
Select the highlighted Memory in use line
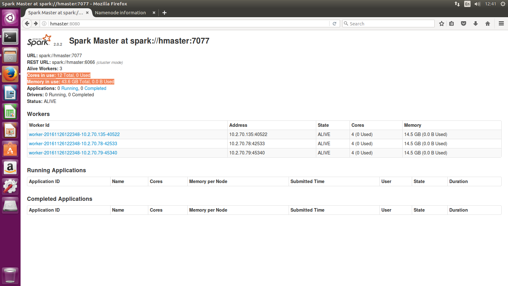(70, 82)
